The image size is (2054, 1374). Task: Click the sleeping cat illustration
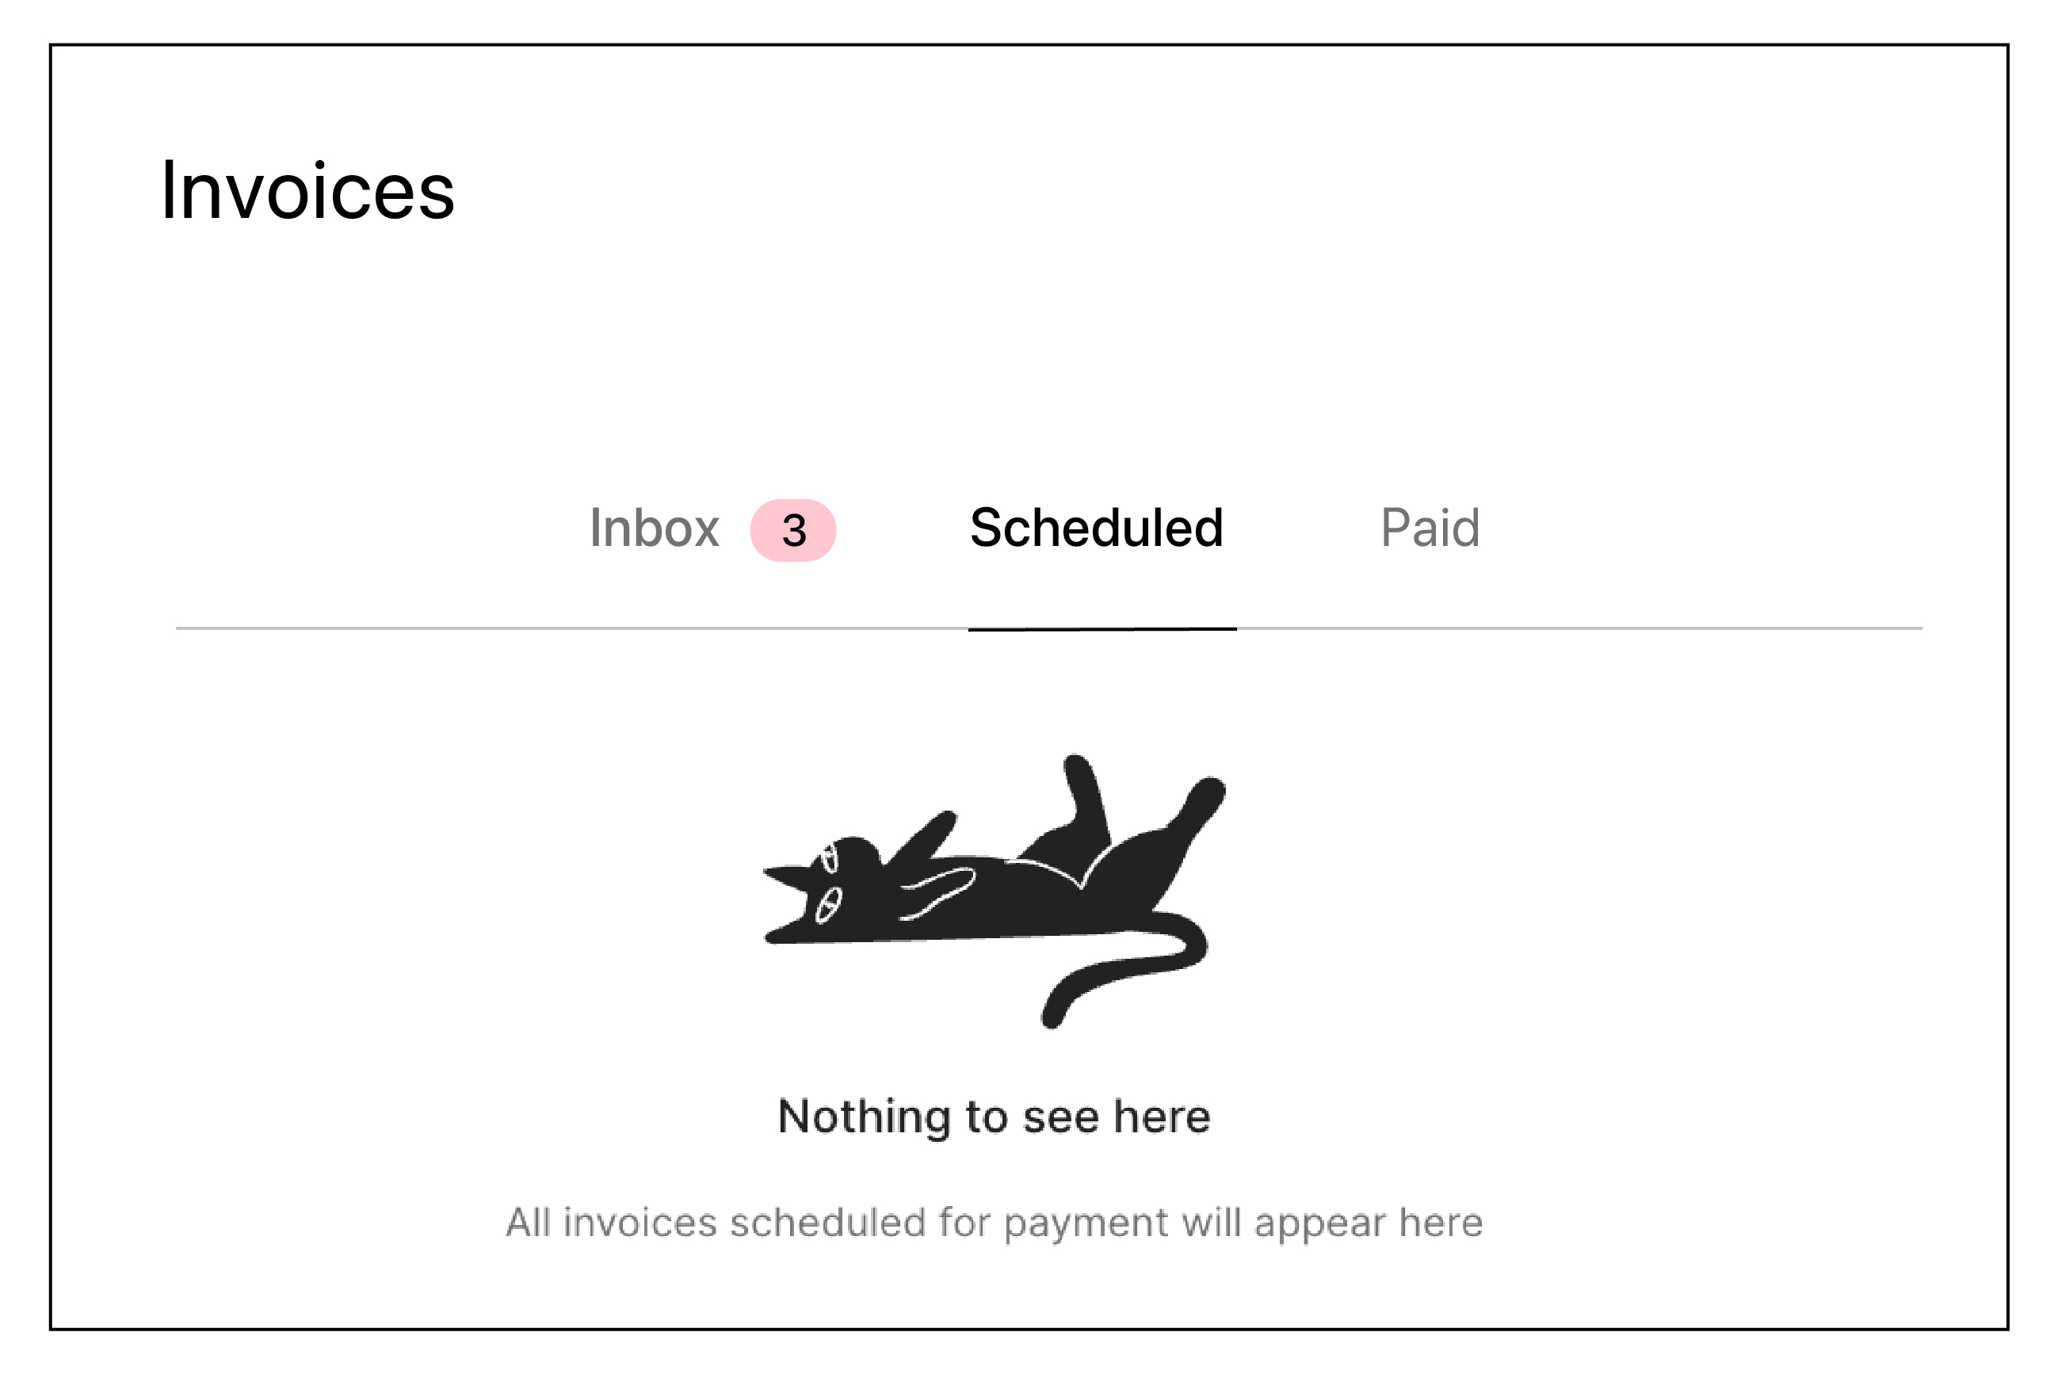[991, 885]
